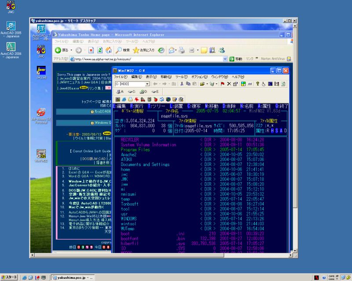The width and height of the screenshot is (352, 281).
Task: Click the Home icon in Internet Explorer toolbar
Action: (x=109, y=50)
